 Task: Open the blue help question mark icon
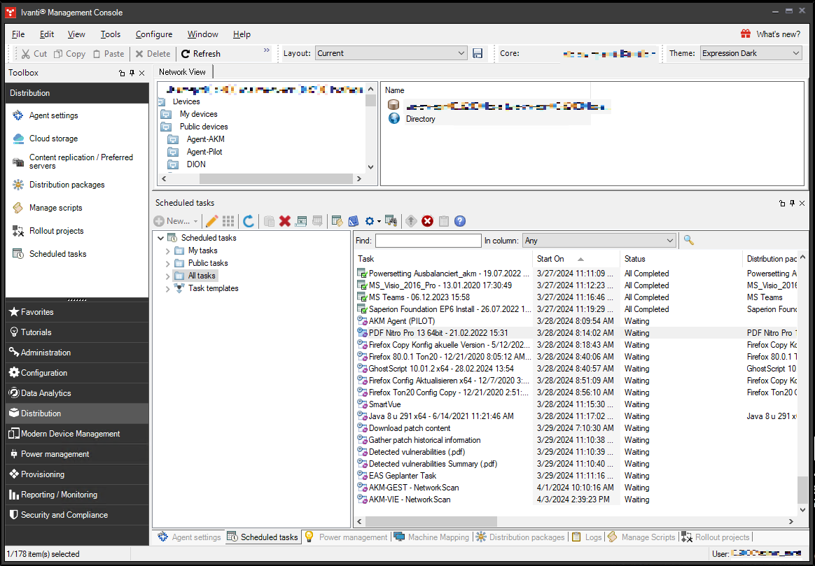point(460,221)
